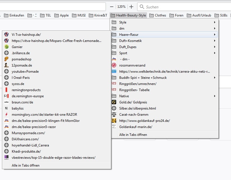
Task: Click the address bar field left of zoom controls
Action: tap(53, 7)
